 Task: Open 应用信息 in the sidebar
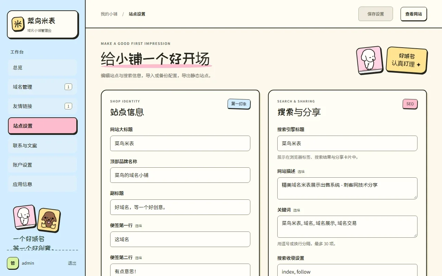click(42, 184)
